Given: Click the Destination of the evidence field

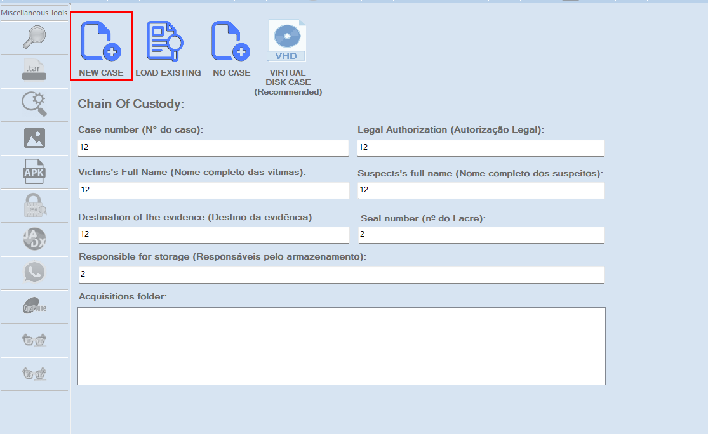Looking at the screenshot, I should click(x=214, y=235).
